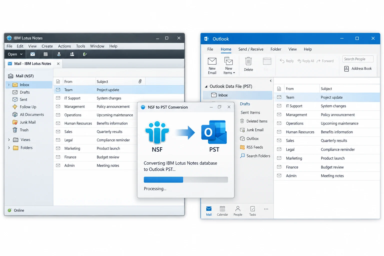Open People in Outlook navigation bar
The image size is (384, 256).
click(238, 211)
